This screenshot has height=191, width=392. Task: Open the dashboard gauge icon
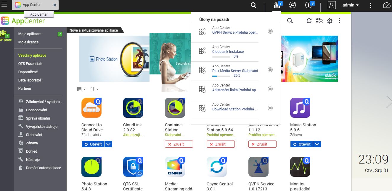point(387,5)
